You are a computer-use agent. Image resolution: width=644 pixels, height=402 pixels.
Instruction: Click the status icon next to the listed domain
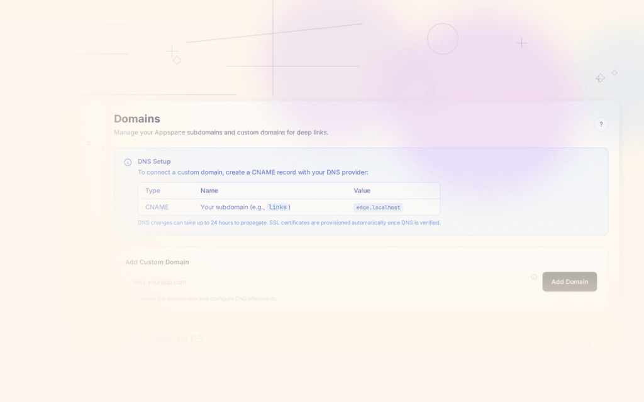pos(197,338)
